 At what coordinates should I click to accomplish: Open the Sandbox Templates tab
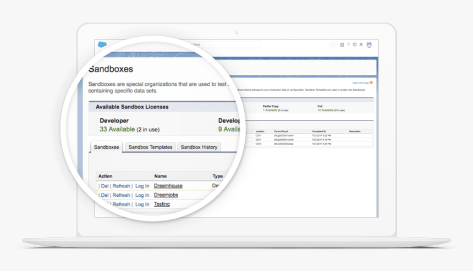pos(150,147)
